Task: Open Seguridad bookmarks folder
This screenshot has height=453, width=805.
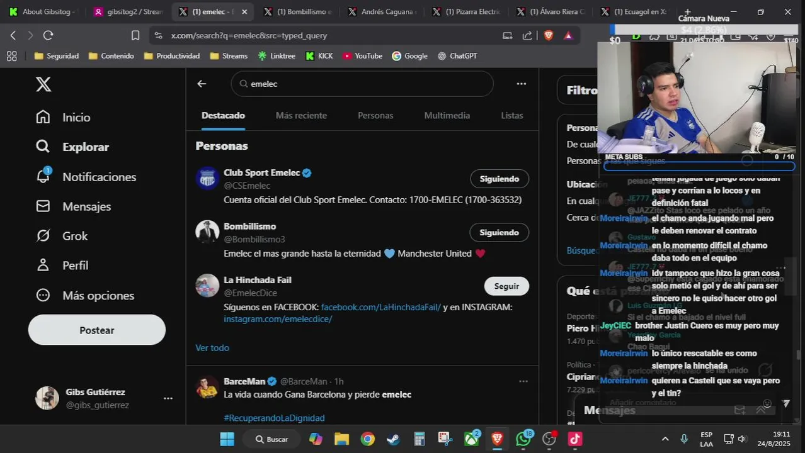Action: [x=56, y=56]
